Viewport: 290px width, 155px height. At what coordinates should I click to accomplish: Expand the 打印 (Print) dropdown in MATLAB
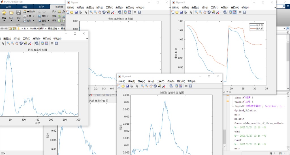[34, 21]
